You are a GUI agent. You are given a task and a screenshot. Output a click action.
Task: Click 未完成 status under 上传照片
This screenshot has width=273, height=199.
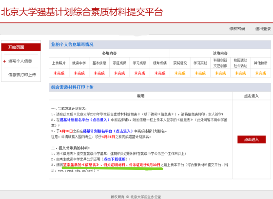[x=59, y=73]
